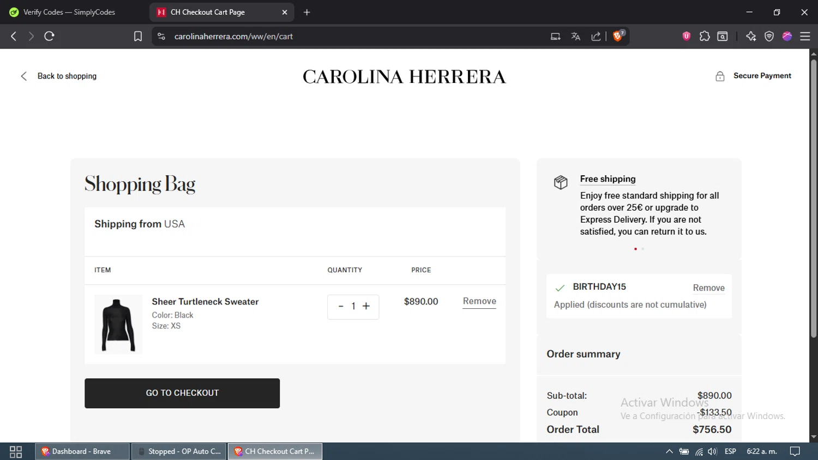818x460 pixels.
Task: Click Sheer Turtleneck Sweater product name
Action: click(x=205, y=302)
